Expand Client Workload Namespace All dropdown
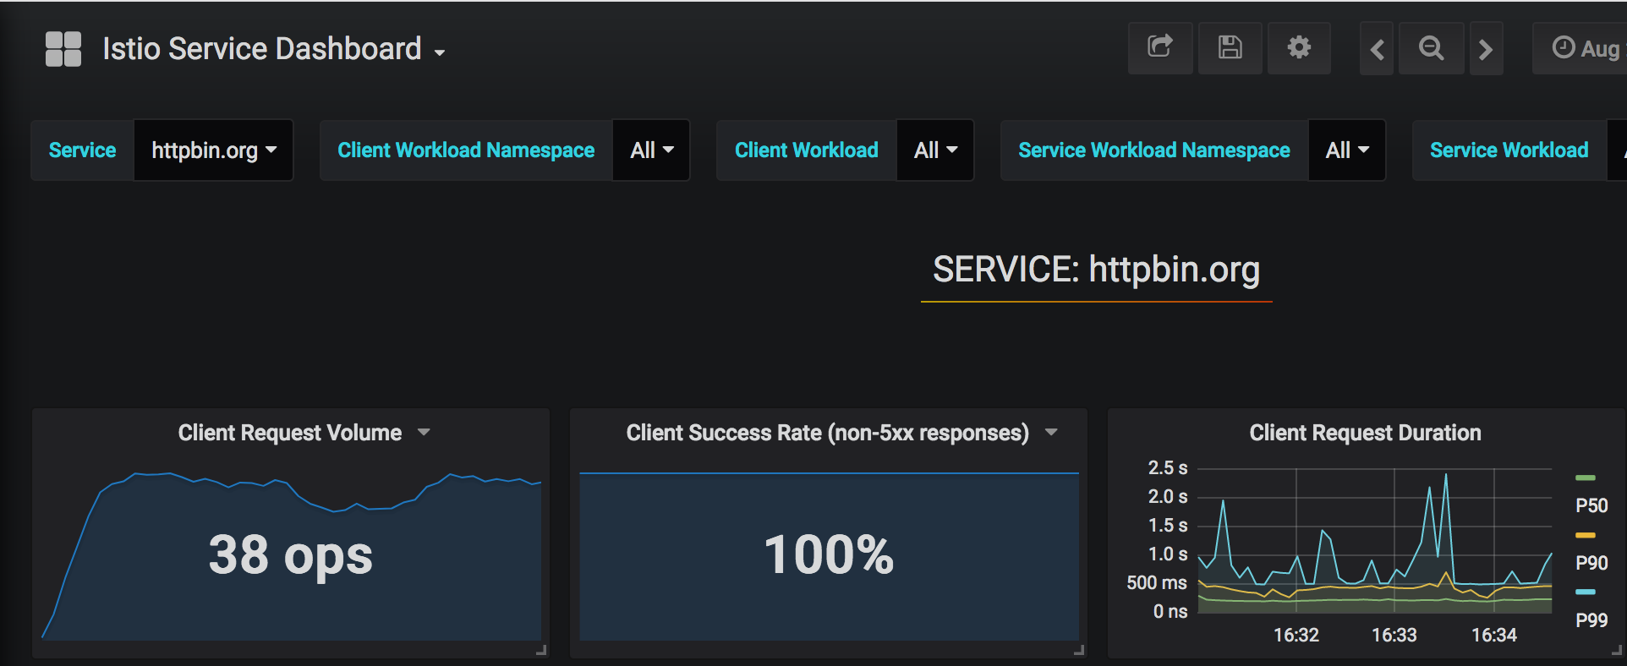The width and height of the screenshot is (1627, 666). click(652, 150)
